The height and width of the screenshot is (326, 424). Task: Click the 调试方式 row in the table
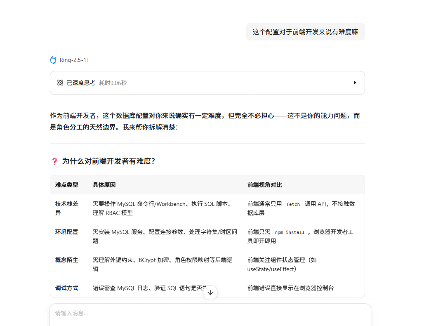pos(66,288)
